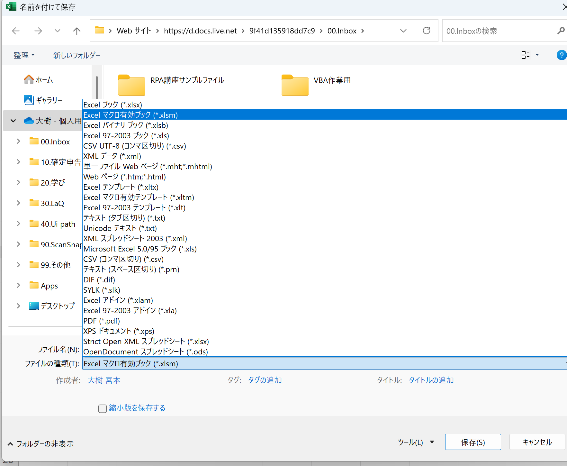
Task: Change the view layout icon
Action: point(526,55)
